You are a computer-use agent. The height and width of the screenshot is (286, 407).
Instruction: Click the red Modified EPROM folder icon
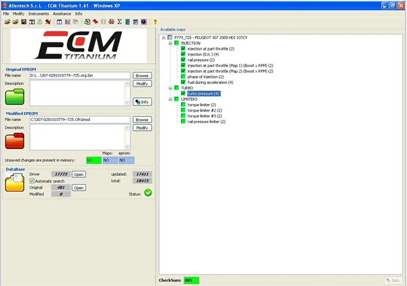(15, 141)
